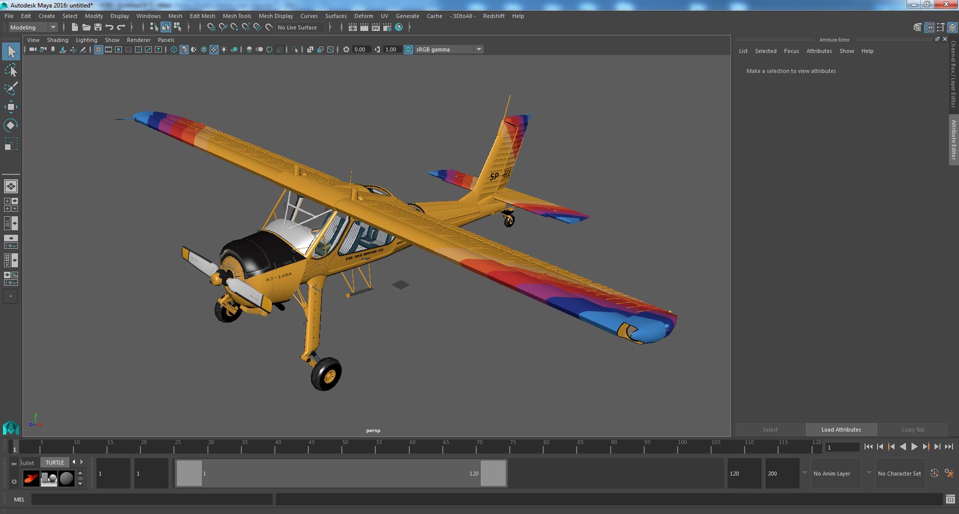
Task: Click the right handle of the range slider
Action: 493,473
